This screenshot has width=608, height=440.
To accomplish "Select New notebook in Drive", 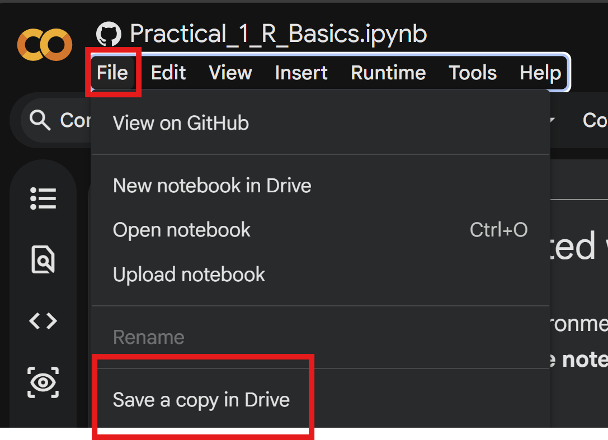I will (212, 186).
